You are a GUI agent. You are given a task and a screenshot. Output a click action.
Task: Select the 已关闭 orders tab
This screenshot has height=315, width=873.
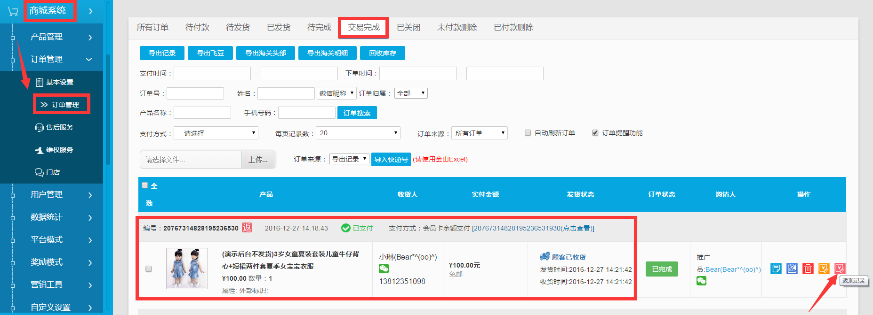coord(408,28)
